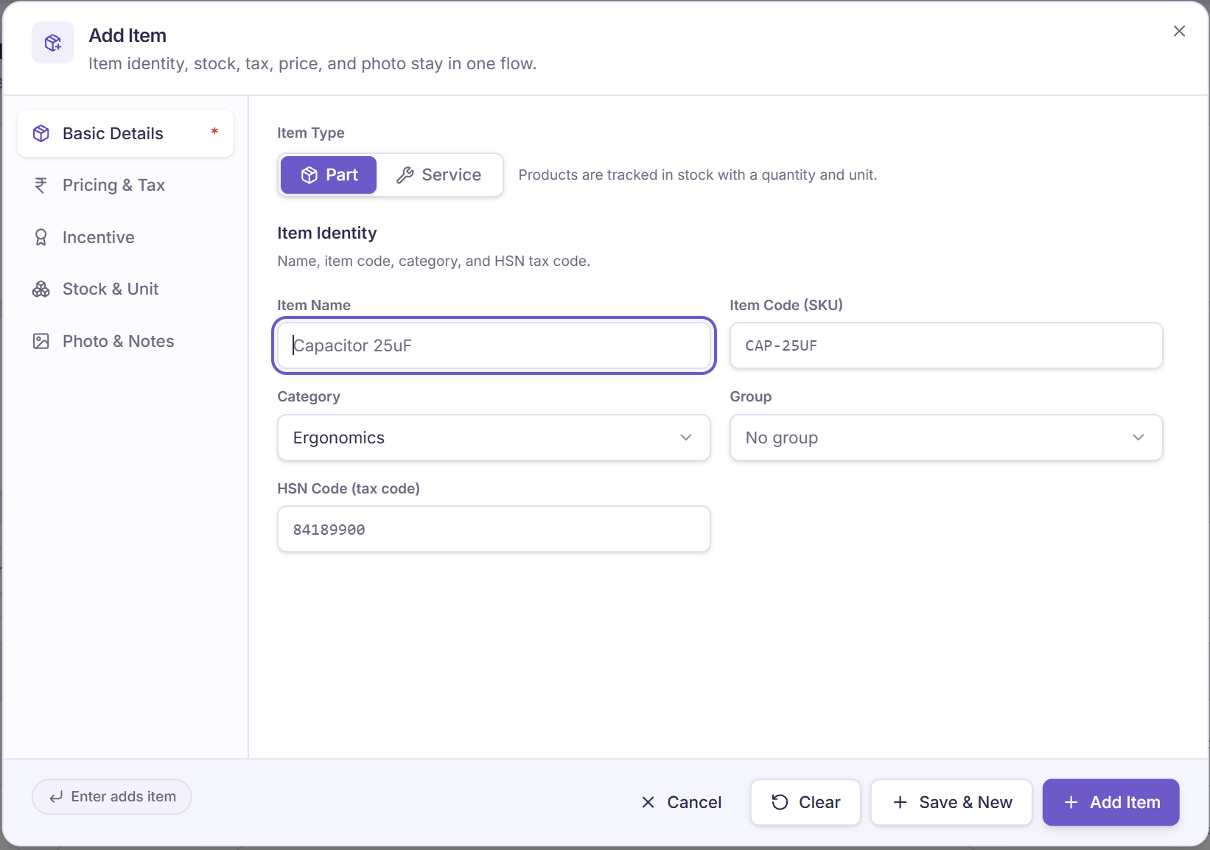Click the Cancel button

(x=682, y=802)
